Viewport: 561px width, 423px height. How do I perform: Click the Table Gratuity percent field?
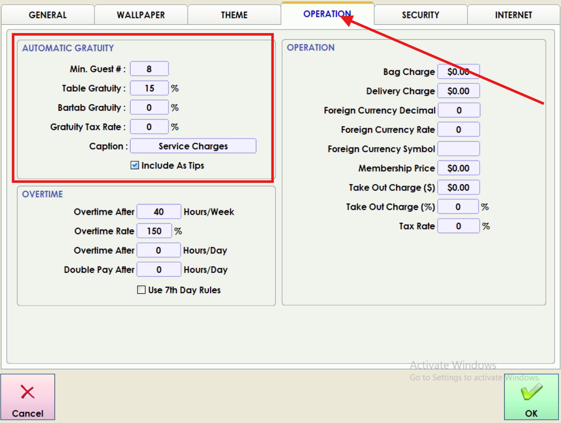point(149,88)
